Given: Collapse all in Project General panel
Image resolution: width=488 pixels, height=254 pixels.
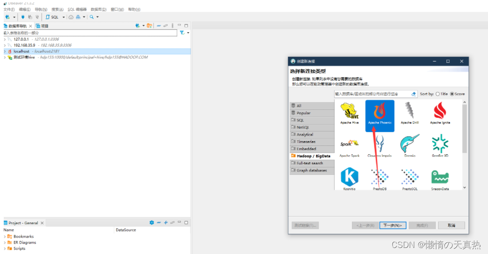Looking at the screenshot, I should click(x=159, y=223).
